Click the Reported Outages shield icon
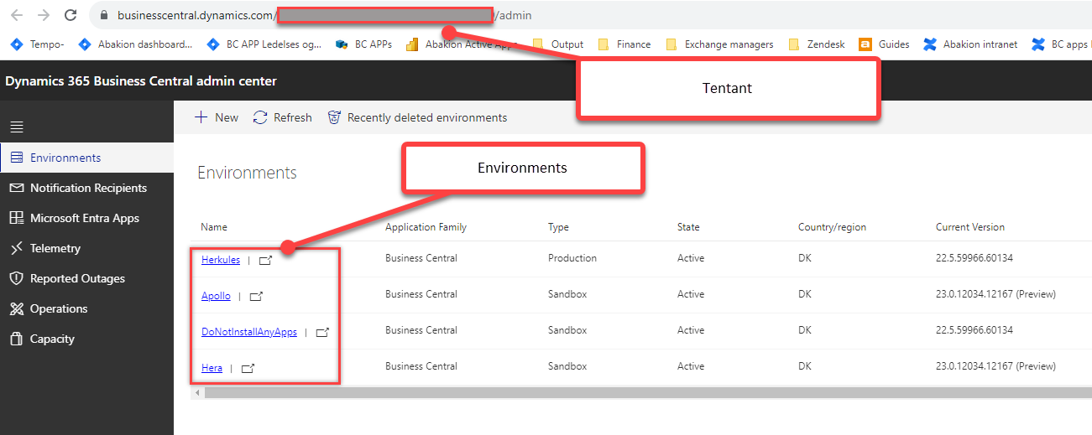Image resolution: width=1092 pixels, height=435 pixels. pyautogui.click(x=16, y=278)
